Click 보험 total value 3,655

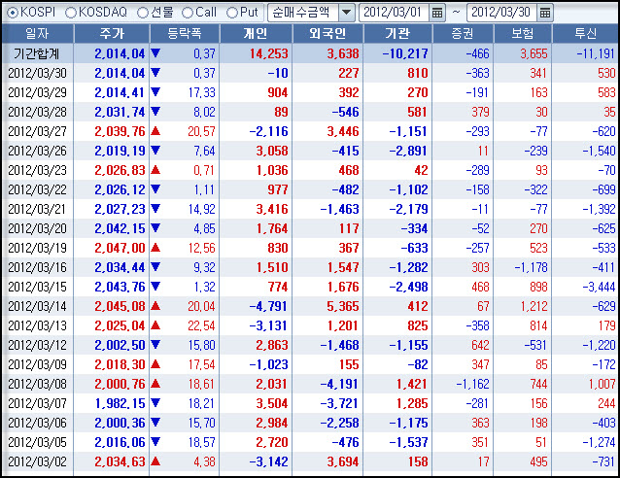pyautogui.click(x=534, y=53)
